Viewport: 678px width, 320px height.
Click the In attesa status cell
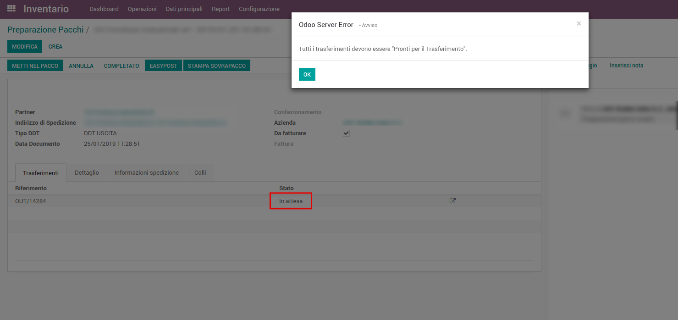(291, 201)
